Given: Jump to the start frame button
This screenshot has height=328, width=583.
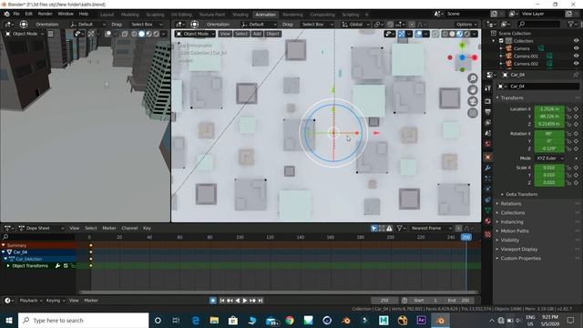Looking at the screenshot, I should pos(222,301).
